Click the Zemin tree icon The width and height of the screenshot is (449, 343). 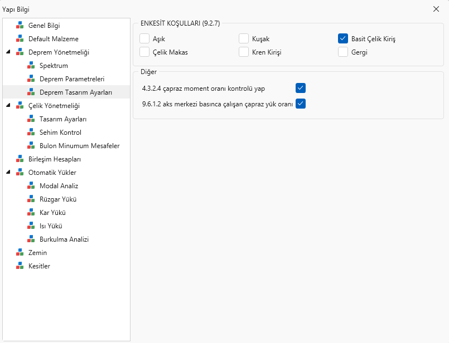[20, 253]
